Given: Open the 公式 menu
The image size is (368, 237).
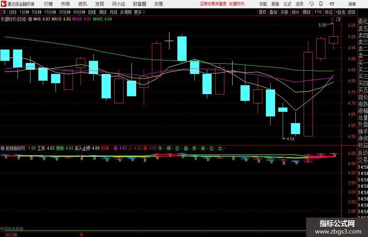Looking at the screenshot, I should click(x=287, y=4).
